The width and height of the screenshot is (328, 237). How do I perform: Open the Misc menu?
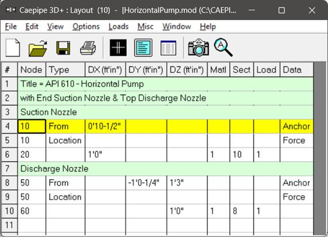pyautogui.click(x=145, y=26)
